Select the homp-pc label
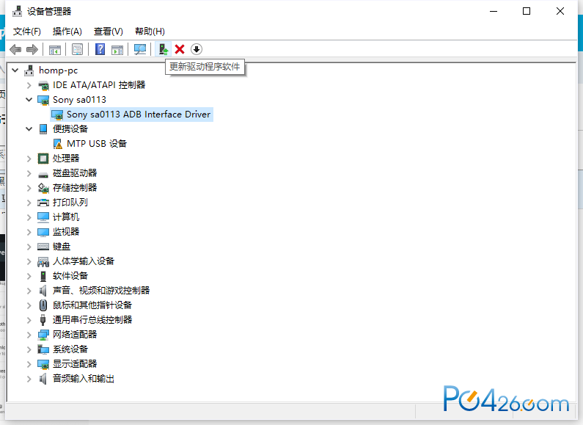The image size is (583, 425). click(59, 70)
